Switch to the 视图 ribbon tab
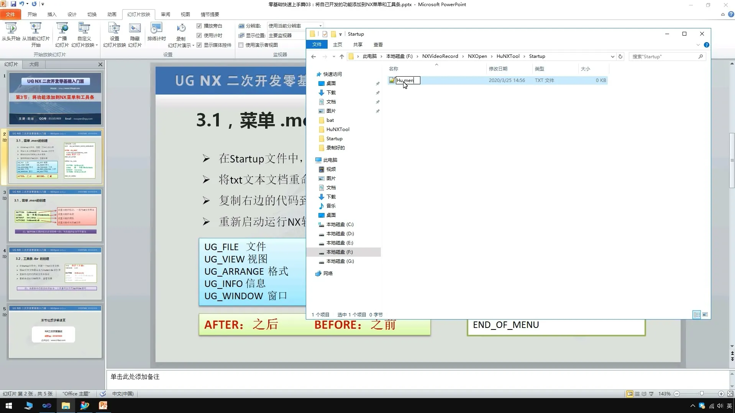The image size is (735, 413). (185, 14)
